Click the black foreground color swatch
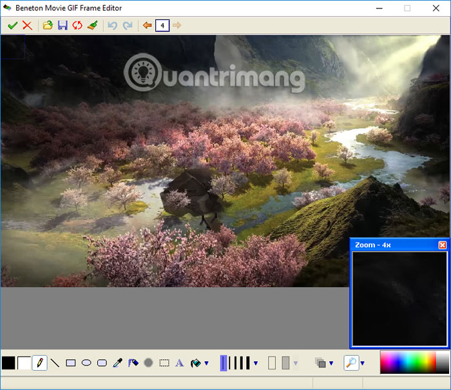Screen dimensions: 451x390 pos(8,363)
